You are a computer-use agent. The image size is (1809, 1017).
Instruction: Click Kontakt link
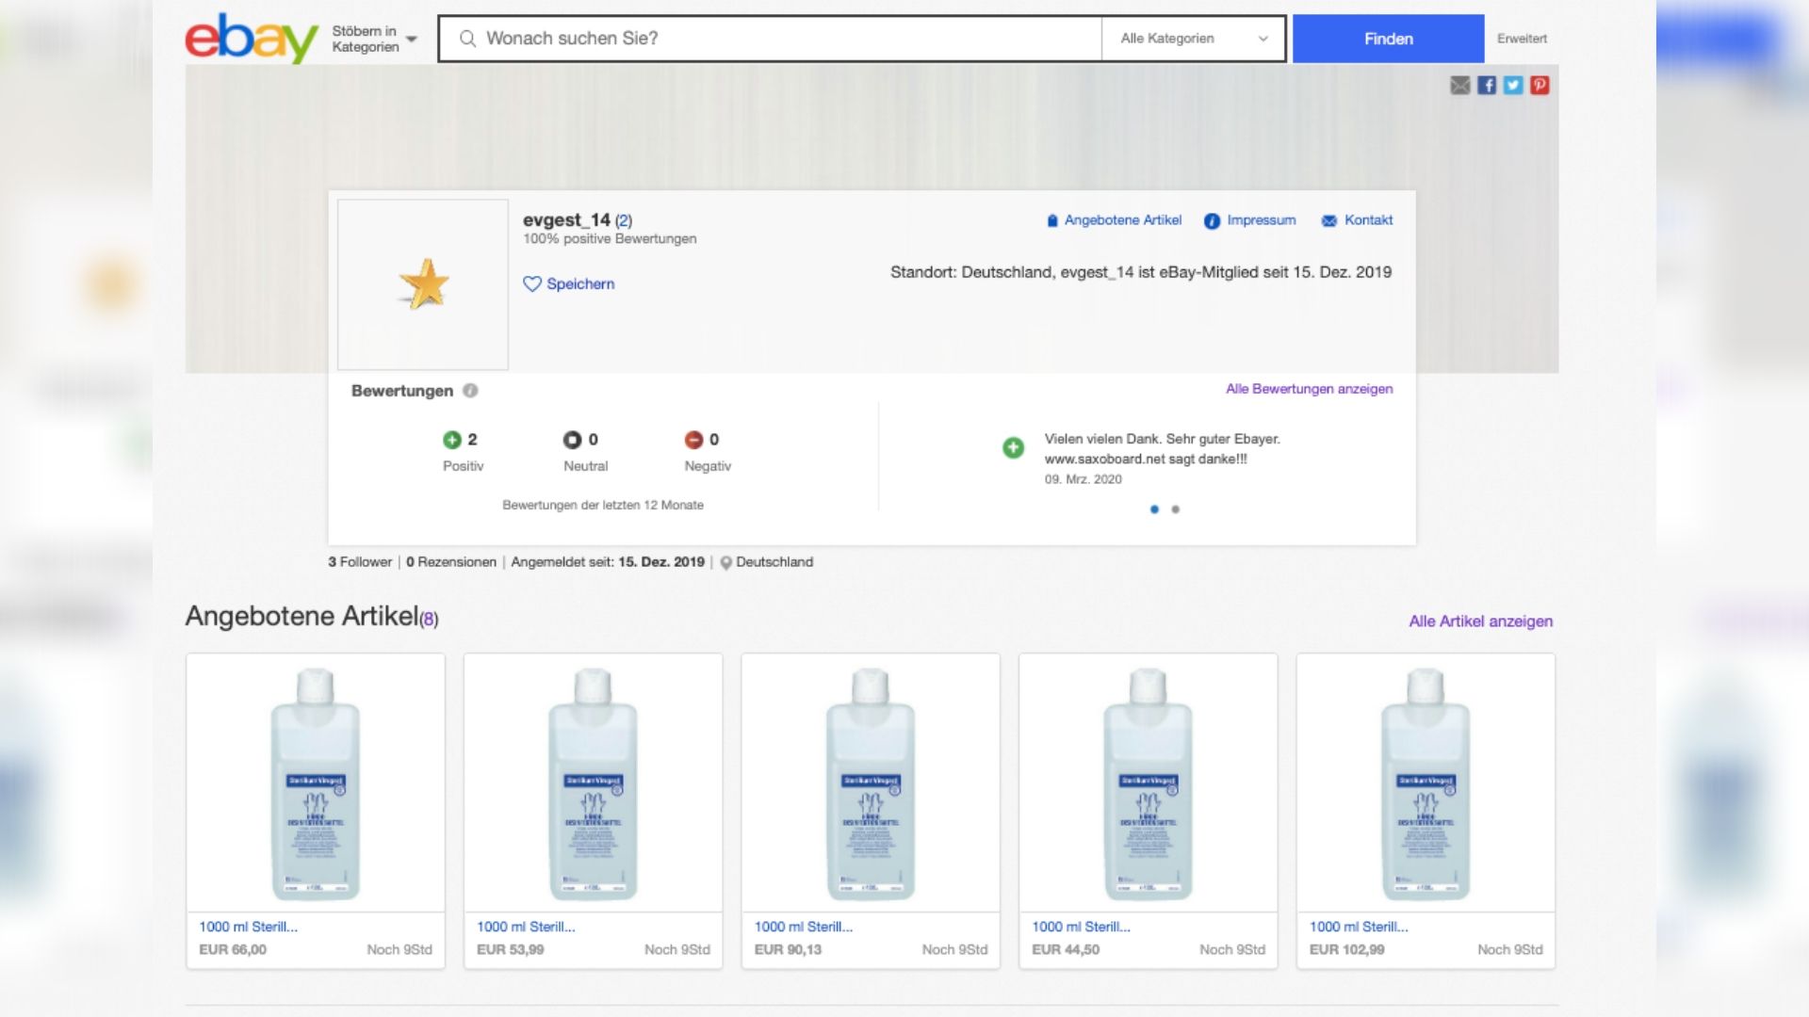(1367, 220)
